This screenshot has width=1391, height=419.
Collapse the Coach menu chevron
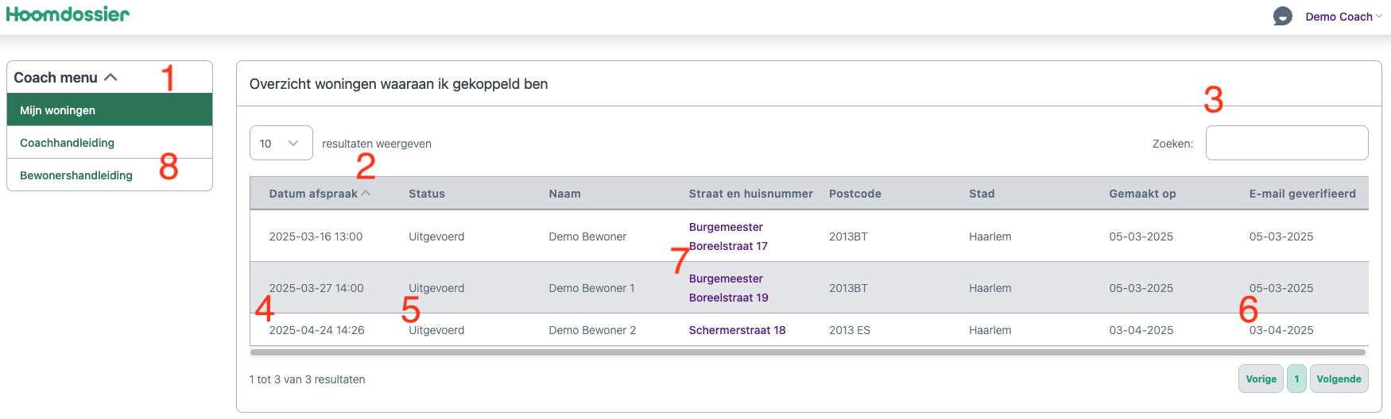click(x=110, y=77)
